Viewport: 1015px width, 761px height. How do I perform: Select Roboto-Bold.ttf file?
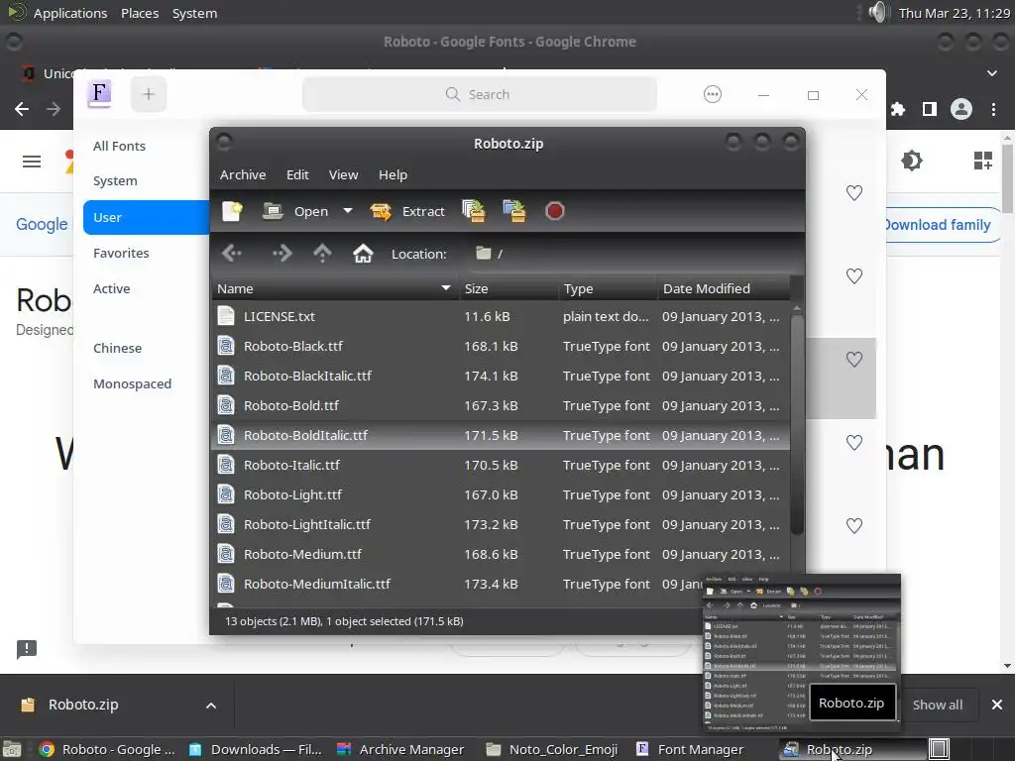tap(501, 405)
